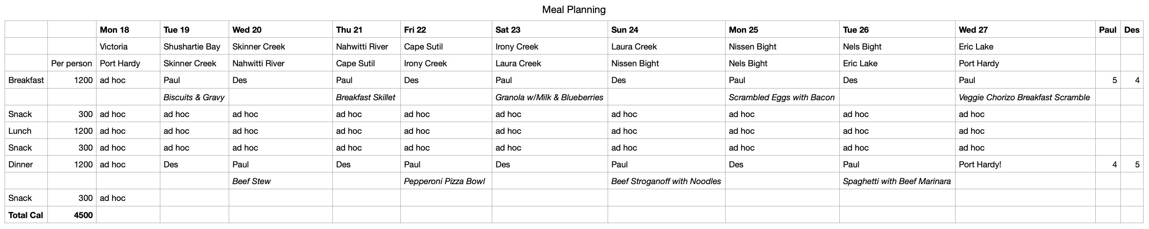Viewport: 1149px width, 229px height.
Task: Click the Breakfast row label
Action: 26,80
